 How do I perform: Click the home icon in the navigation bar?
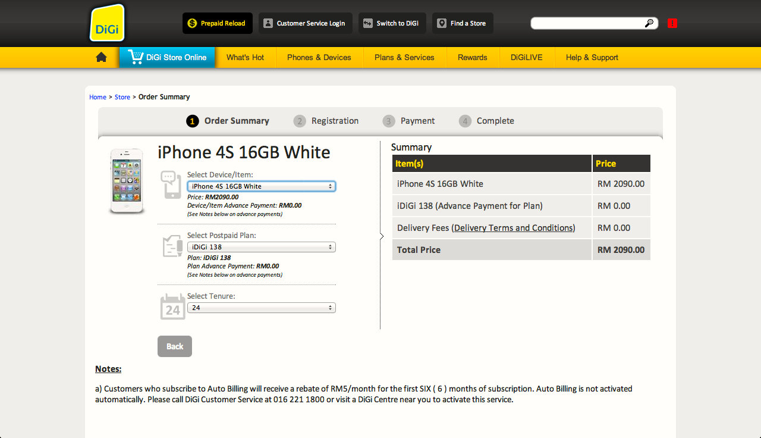point(101,57)
